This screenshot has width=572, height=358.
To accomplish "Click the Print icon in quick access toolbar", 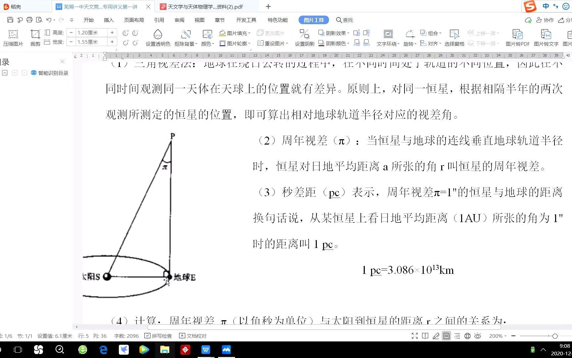I will pos(29,20).
